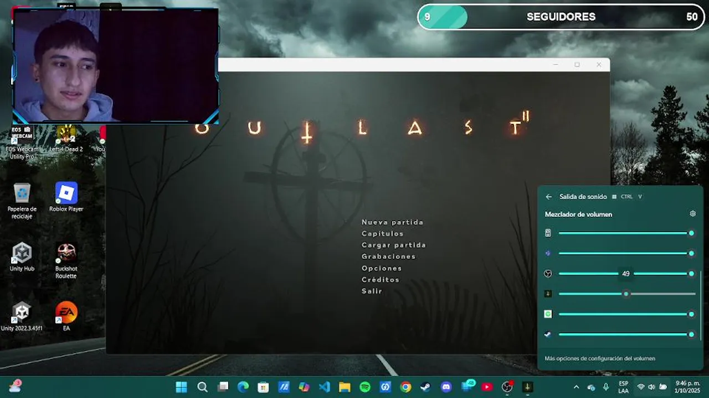Open Más opciones de configuración del volumen
The image size is (709, 398).
point(600,358)
